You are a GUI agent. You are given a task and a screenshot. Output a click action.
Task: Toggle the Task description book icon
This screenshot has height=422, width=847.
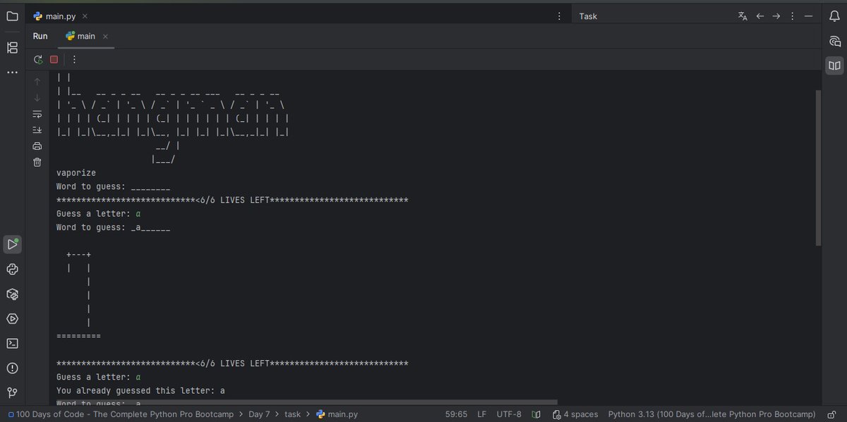pyautogui.click(x=835, y=66)
